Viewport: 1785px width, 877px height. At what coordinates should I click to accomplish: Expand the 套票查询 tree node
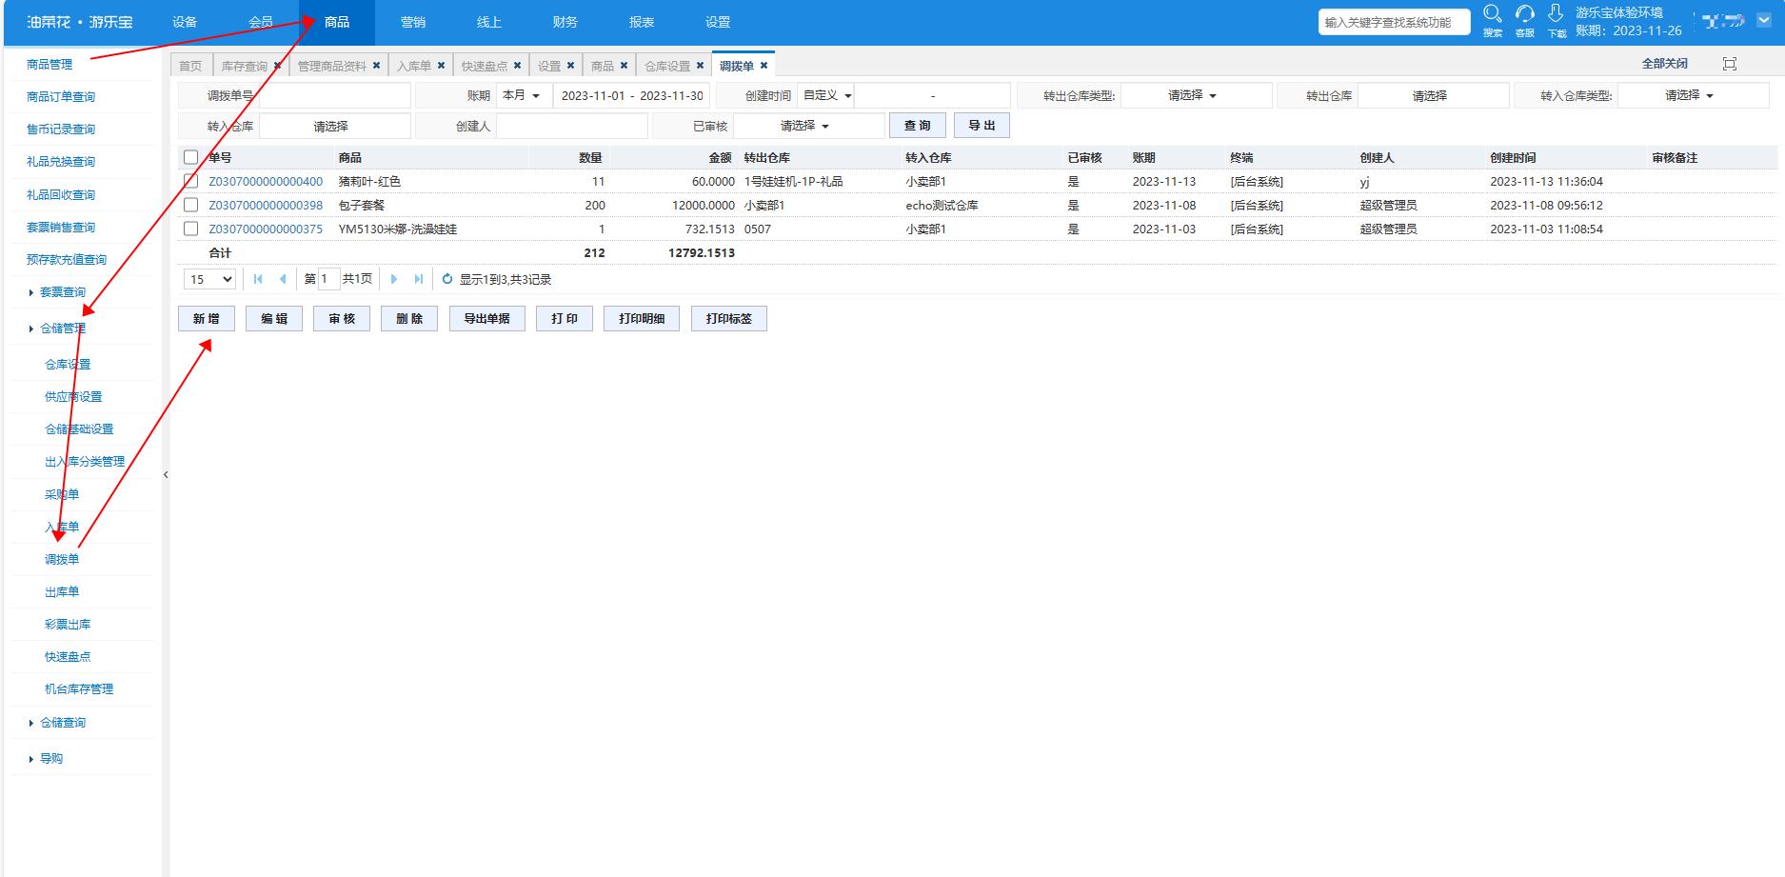(31, 292)
